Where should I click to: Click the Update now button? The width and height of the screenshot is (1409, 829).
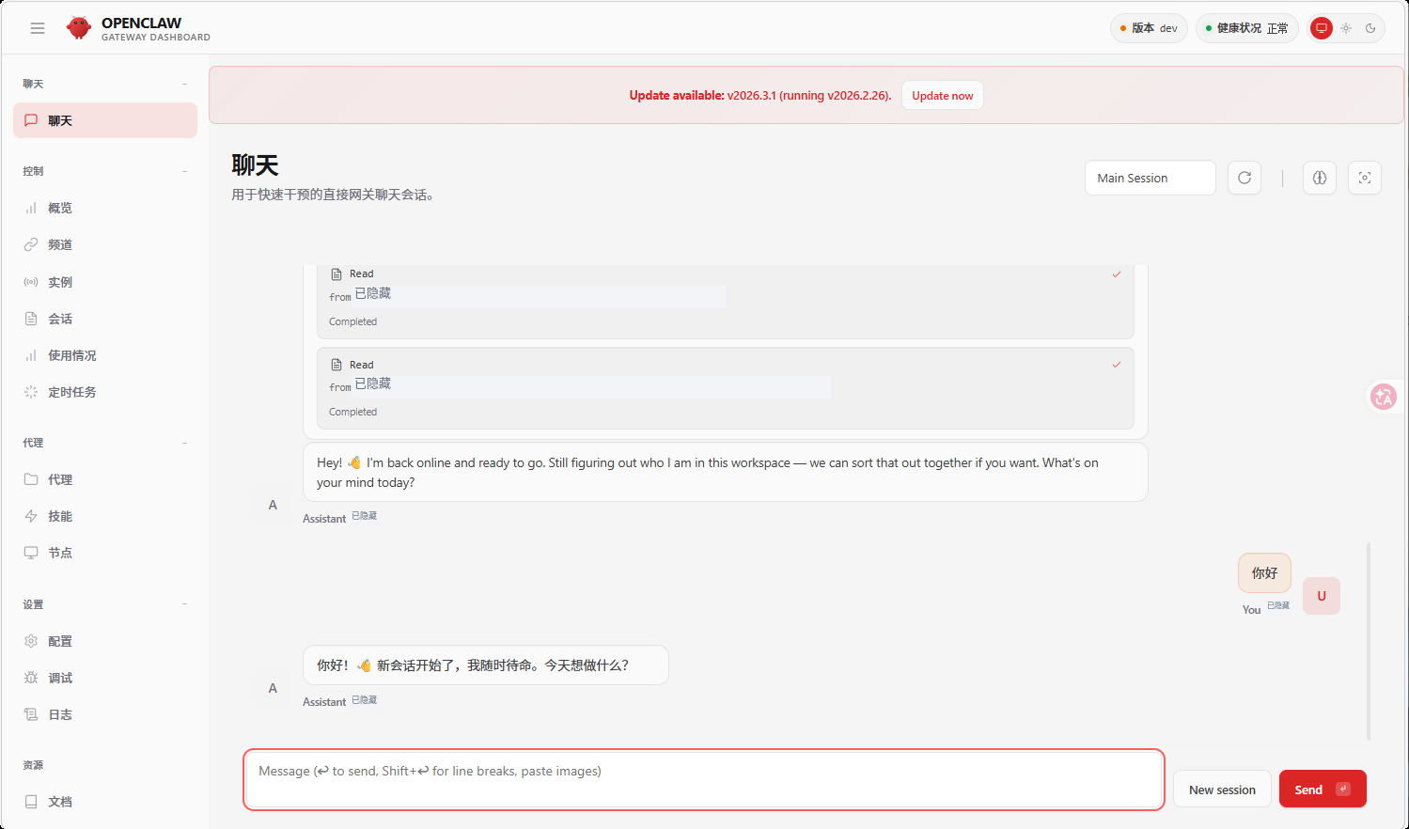tap(943, 96)
